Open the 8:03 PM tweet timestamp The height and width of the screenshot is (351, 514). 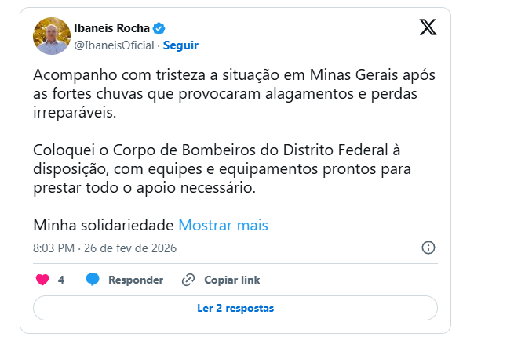(54, 248)
